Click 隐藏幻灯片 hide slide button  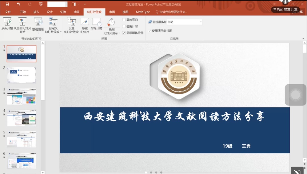click(85, 25)
